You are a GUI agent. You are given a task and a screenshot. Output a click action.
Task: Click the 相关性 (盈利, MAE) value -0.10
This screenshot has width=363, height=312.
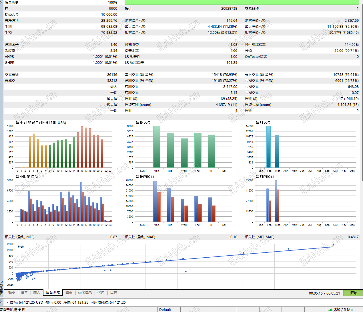[233, 237]
